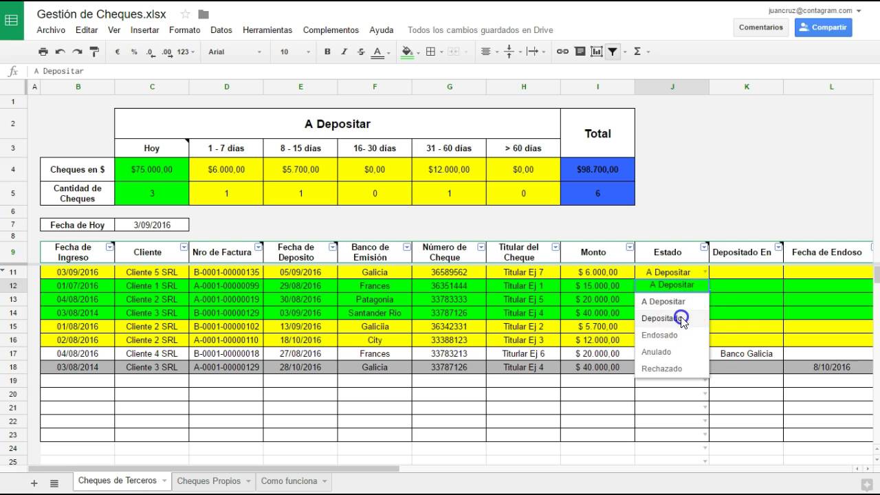
Task: Choose Anulado from the dropdown list
Action: [672, 352]
